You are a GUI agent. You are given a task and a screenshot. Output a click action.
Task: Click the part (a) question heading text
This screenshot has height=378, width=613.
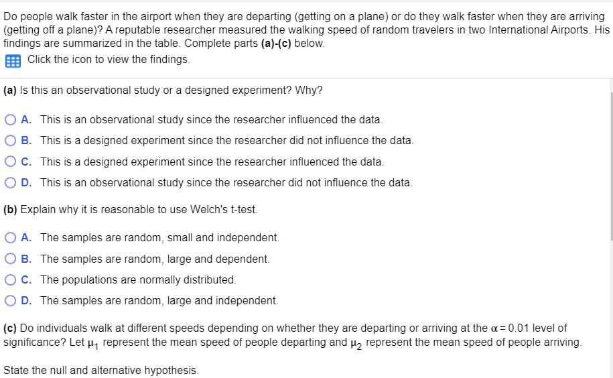[163, 90]
